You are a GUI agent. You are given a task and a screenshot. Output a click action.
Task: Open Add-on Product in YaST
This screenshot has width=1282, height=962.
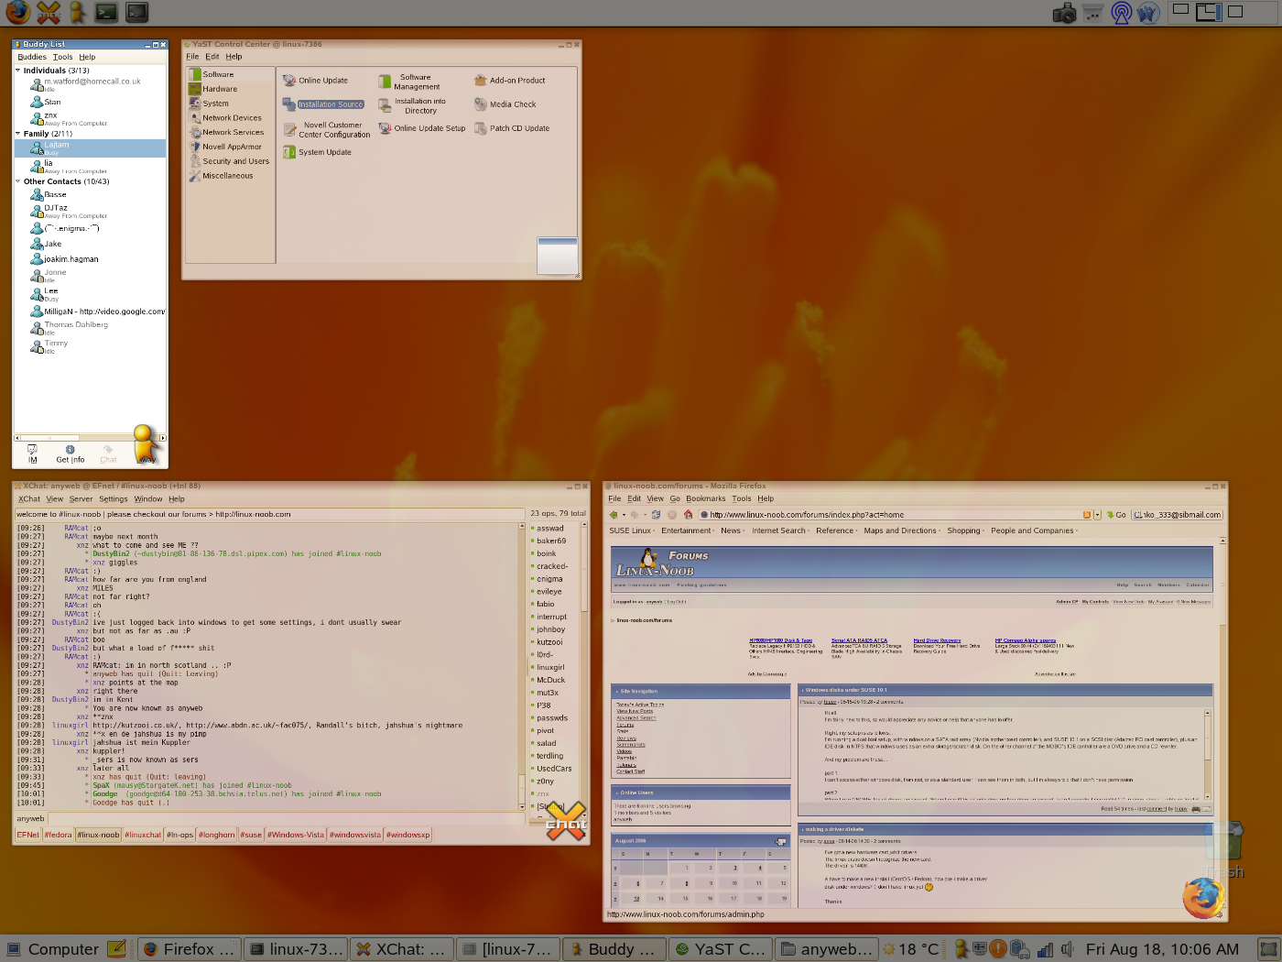510,81
